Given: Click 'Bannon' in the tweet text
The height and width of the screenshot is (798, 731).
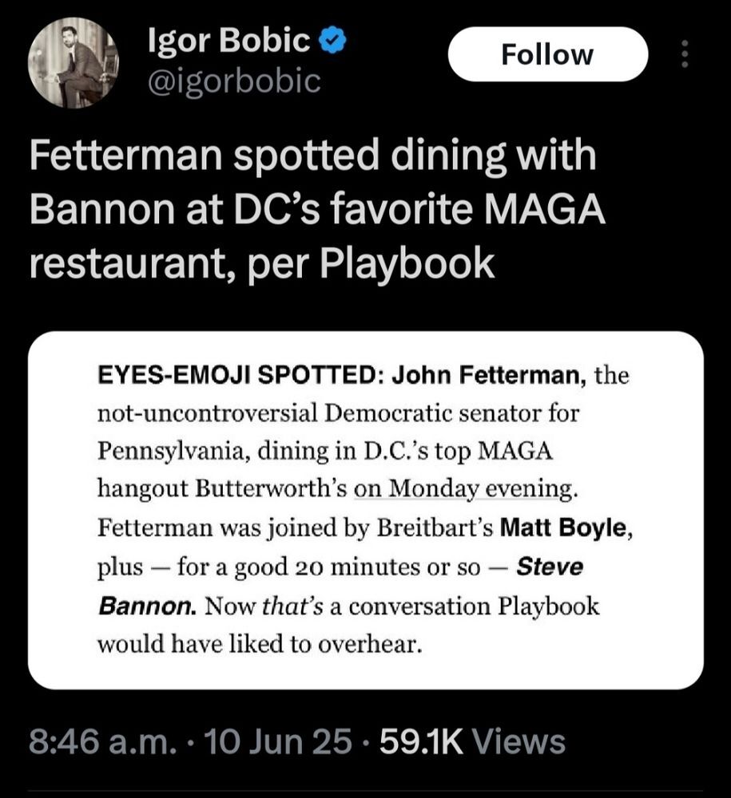Looking at the screenshot, I should [102, 210].
